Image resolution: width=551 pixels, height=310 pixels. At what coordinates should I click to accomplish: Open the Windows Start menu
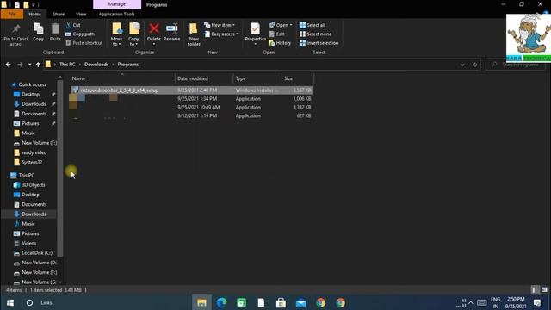[x=10, y=302]
